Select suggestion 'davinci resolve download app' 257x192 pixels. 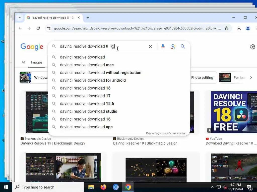point(119,127)
